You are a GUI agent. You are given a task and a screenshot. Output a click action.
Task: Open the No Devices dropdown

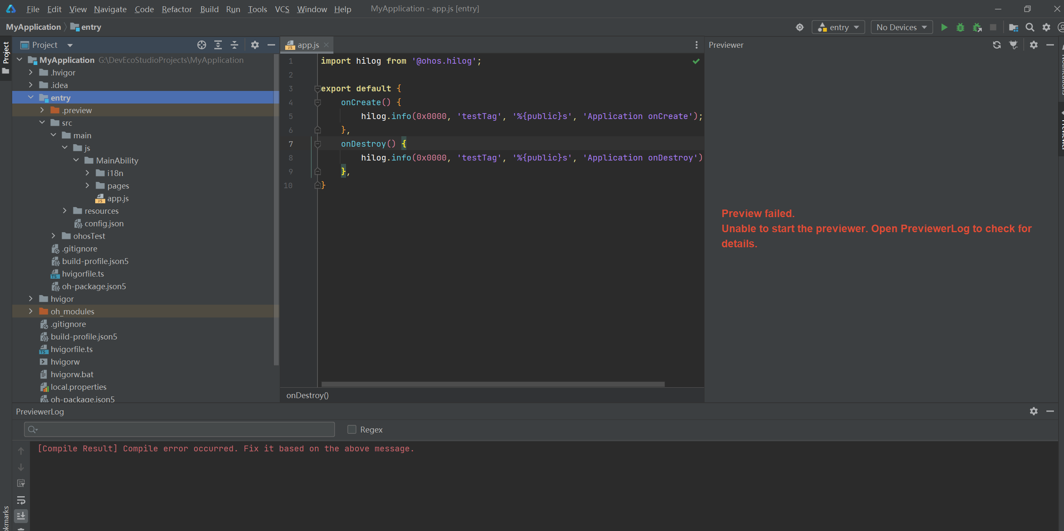click(901, 27)
